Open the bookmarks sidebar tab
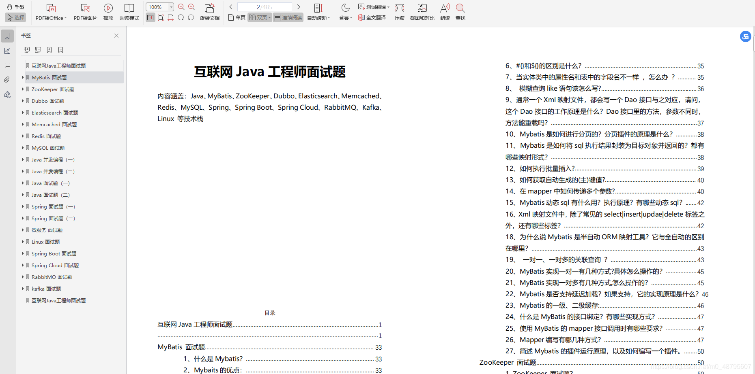755x374 pixels. tap(7, 36)
